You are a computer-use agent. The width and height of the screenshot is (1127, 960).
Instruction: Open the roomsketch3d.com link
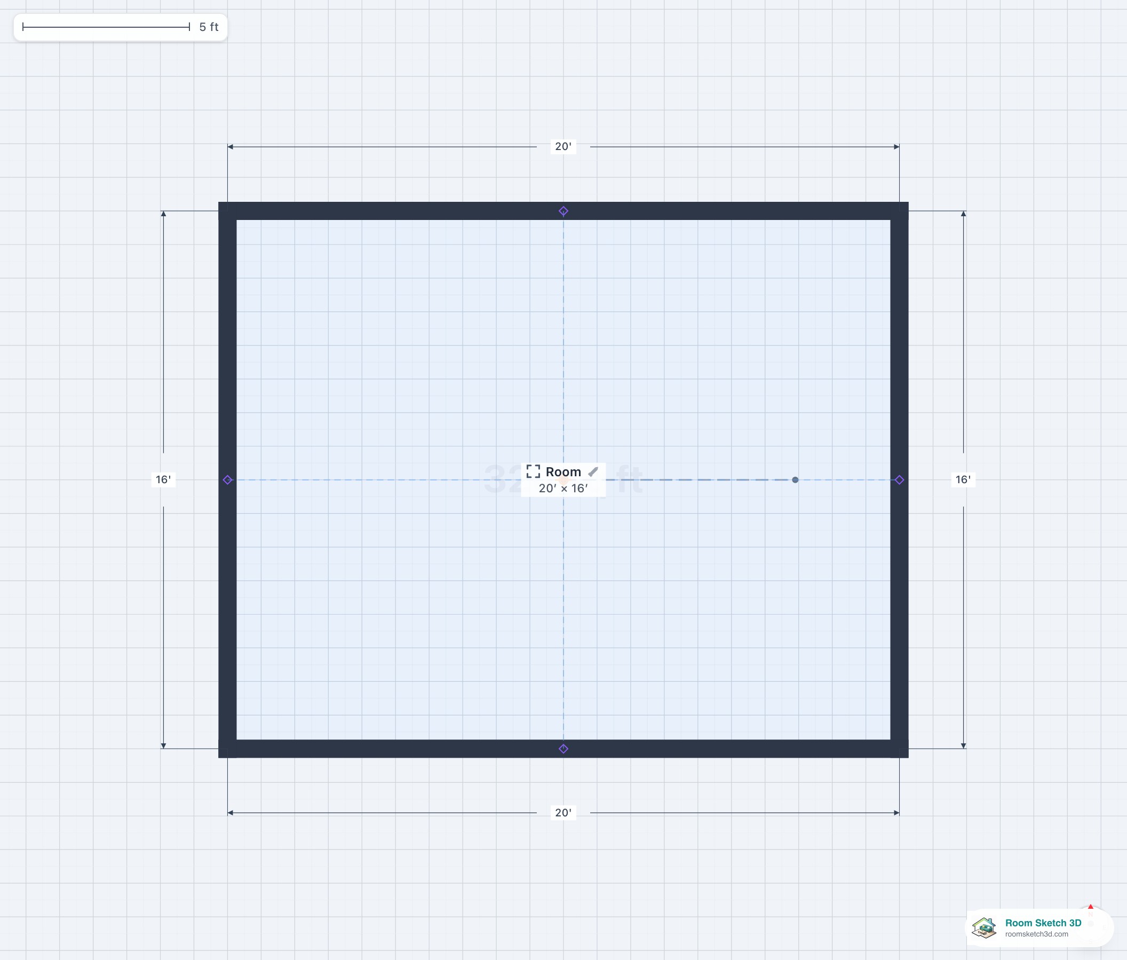coord(1037,934)
